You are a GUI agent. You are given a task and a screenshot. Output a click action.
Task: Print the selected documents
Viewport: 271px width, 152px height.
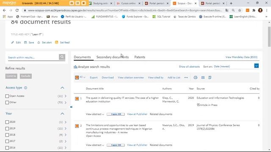195,78
